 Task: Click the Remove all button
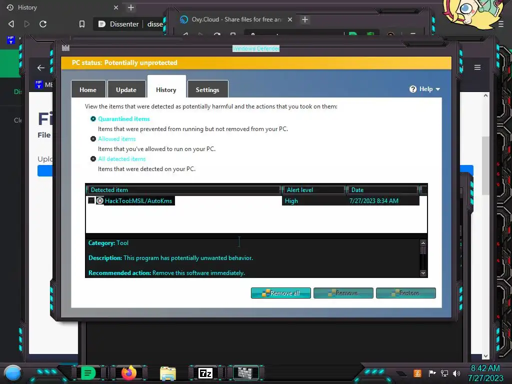281,293
